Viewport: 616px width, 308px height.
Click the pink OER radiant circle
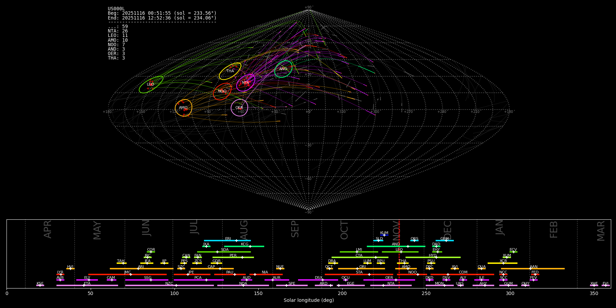239,108
